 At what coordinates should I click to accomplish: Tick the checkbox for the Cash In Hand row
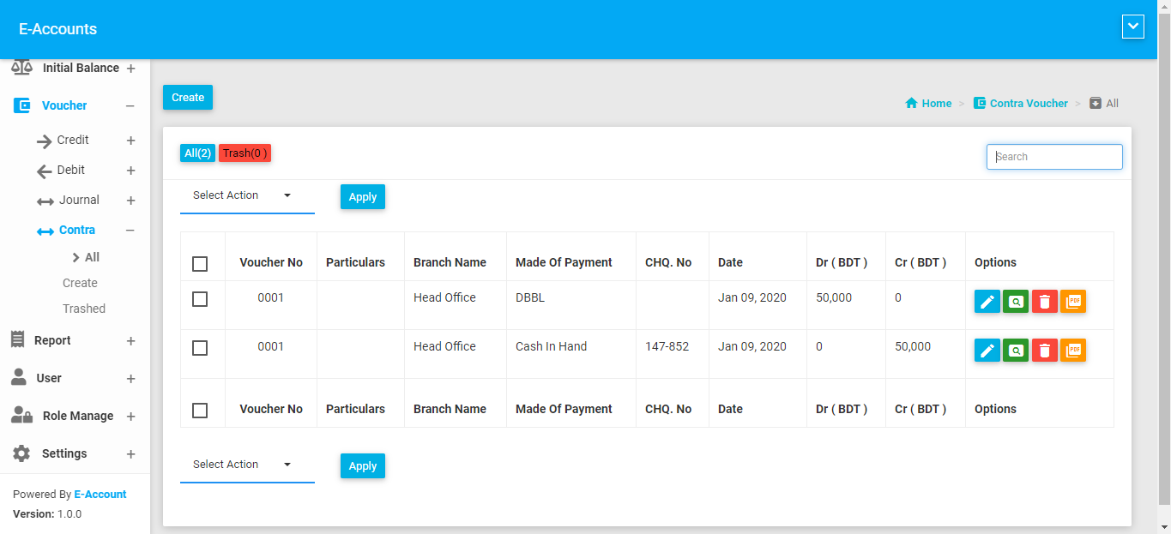click(x=200, y=348)
